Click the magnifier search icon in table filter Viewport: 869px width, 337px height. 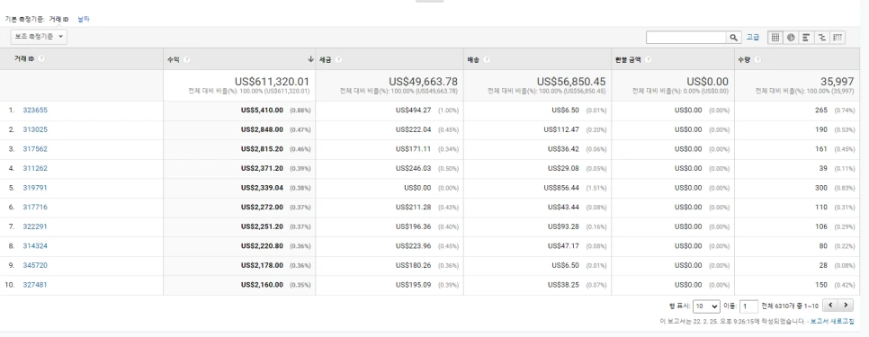[734, 38]
